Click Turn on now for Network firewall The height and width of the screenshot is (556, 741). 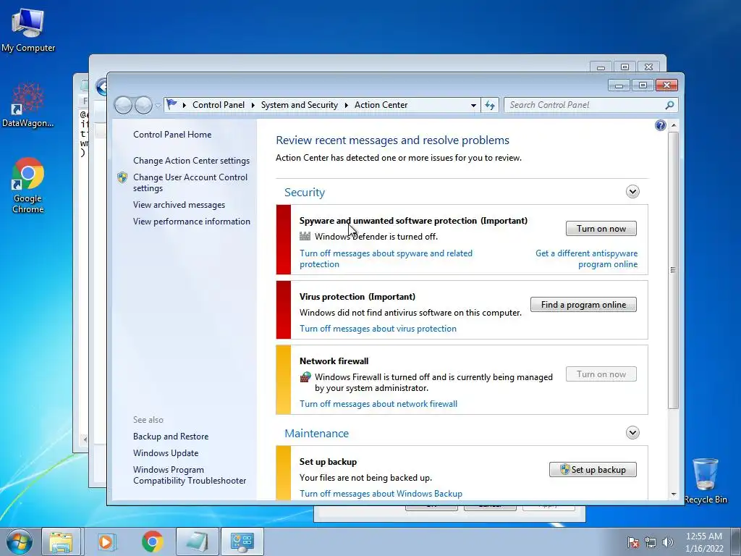point(601,374)
